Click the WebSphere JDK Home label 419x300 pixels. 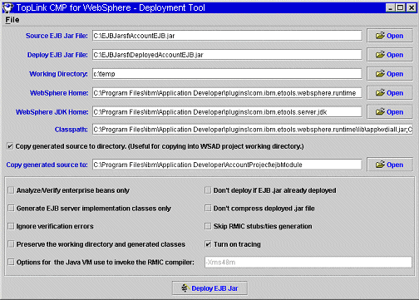click(x=52, y=112)
